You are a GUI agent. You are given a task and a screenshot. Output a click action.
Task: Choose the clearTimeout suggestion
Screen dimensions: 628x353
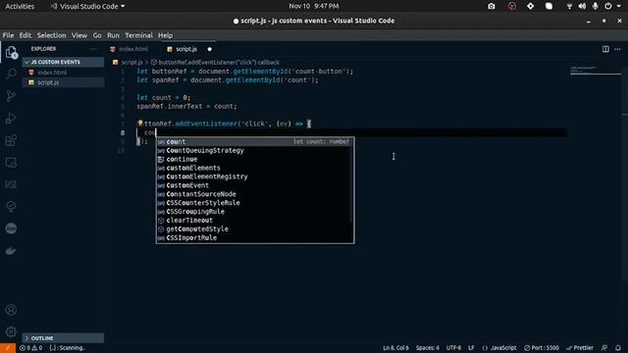[255, 221]
